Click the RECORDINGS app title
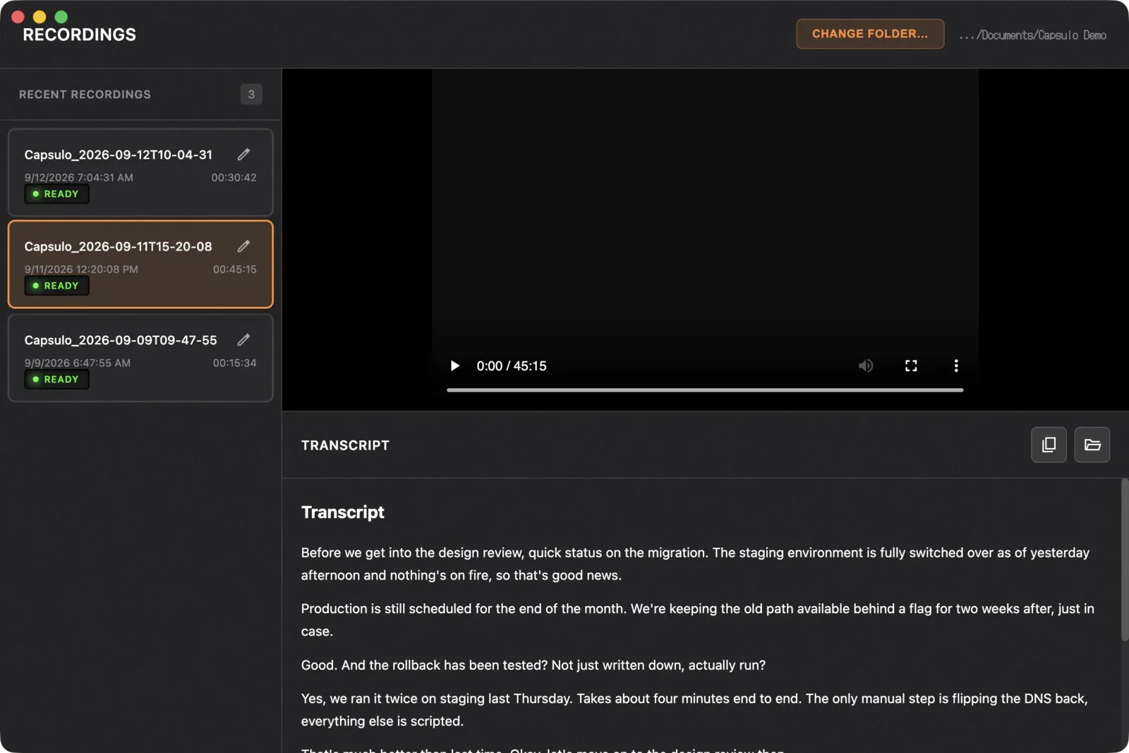The height and width of the screenshot is (753, 1129). pyautogui.click(x=79, y=35)
